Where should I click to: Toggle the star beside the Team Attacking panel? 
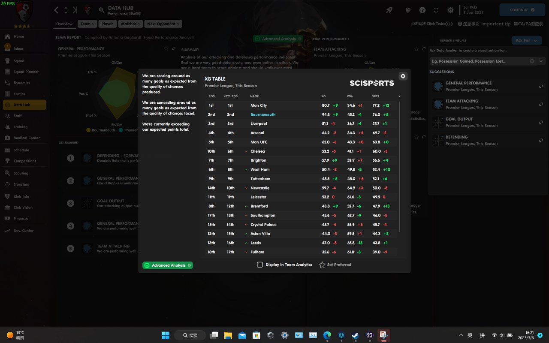pos(417,49)
